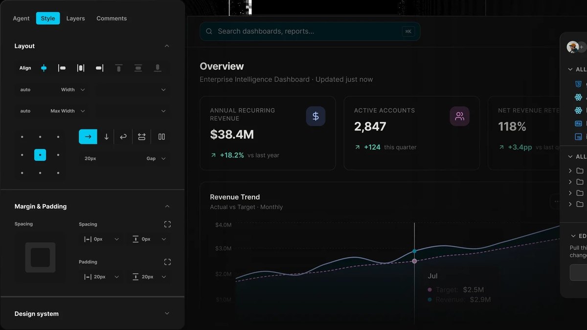Switch to the Layers tab
587x330 pixels.
(x=75, y=18)
